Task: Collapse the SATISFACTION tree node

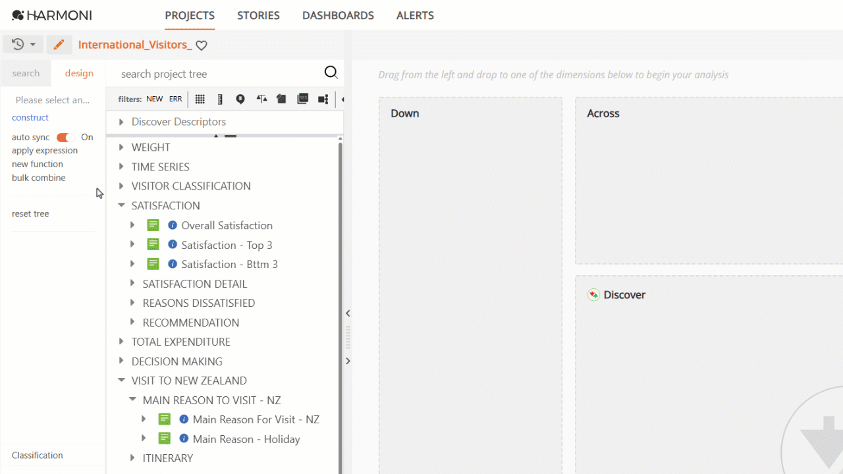Action: 121,205
